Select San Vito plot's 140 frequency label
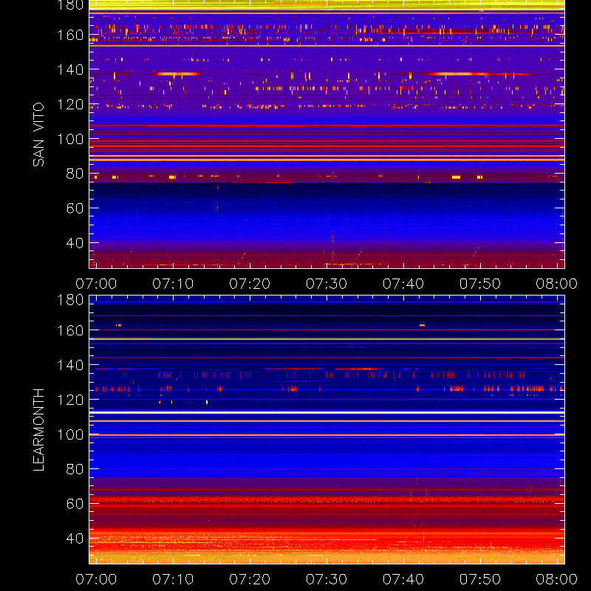Screen dimensions: 591x591 (x=70, y=69)
